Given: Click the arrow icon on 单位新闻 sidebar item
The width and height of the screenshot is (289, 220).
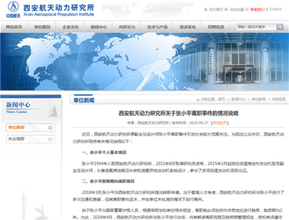Looking at the screenshot, I should 50,127.
